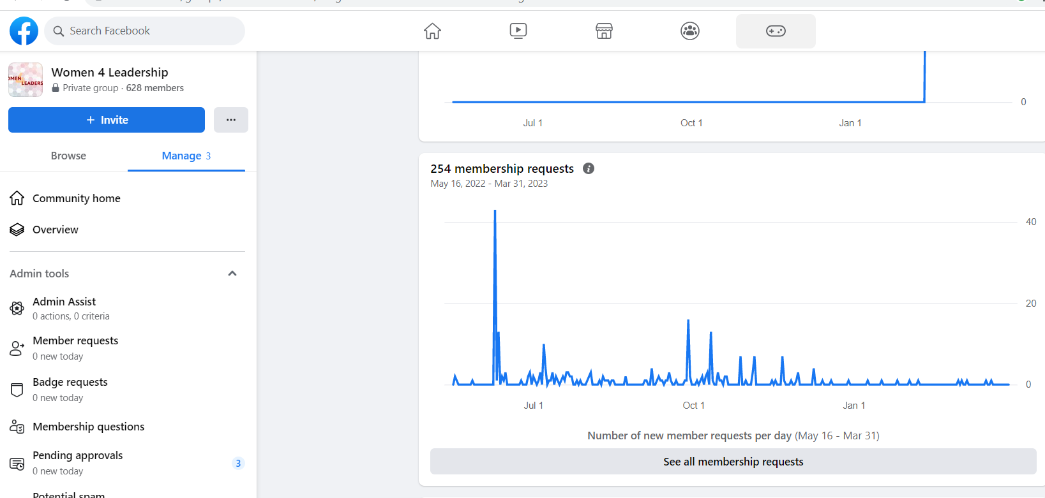Click the Admin Assist icon
This screenshot has width=1045, height=498.
17,309
